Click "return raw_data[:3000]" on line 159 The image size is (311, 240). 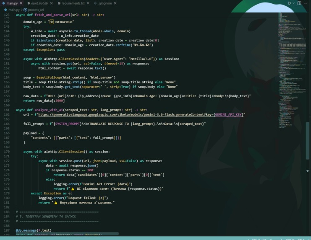coord(44,101)
